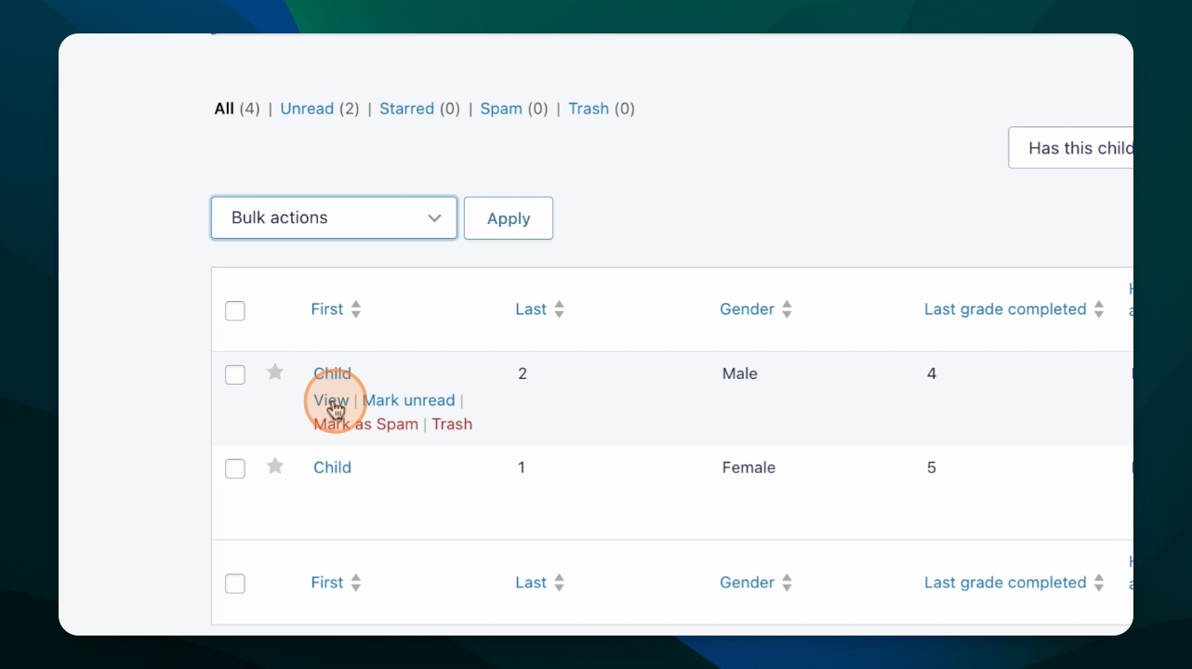Click the 'Female' gender cell
The height and width of the screenshot is (669, 1192).
[748, 467]
